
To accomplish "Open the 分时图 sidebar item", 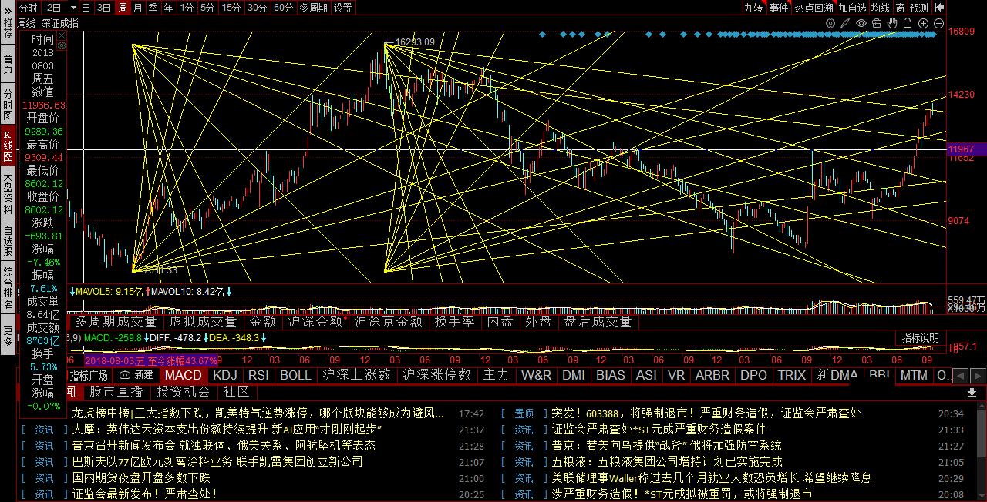I will [x=8, y=104].
